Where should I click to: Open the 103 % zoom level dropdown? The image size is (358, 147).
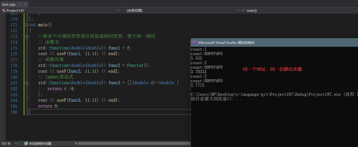click(x=16, y=144)
